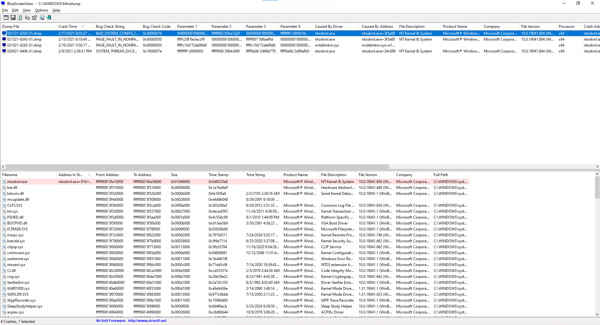This screenshot has width=600, height=325.
Task: Click the nvlddmkm.sys caused-by-driver cell
Action: click(x=327, y=45)
